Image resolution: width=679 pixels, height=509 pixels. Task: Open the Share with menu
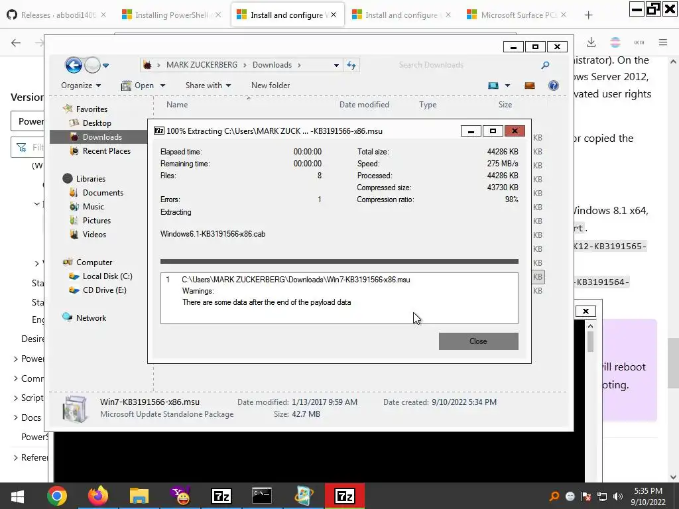tap(208, 85)
